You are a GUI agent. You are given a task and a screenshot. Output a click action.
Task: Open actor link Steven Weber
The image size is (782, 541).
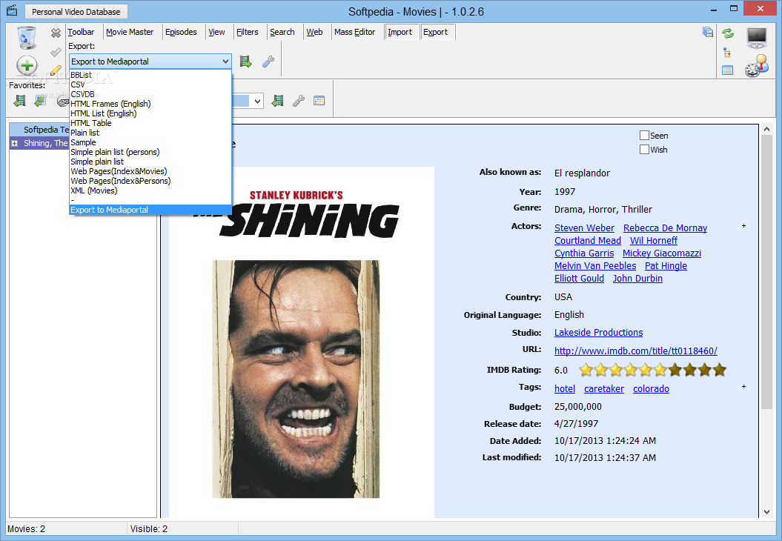pos(584,228)
